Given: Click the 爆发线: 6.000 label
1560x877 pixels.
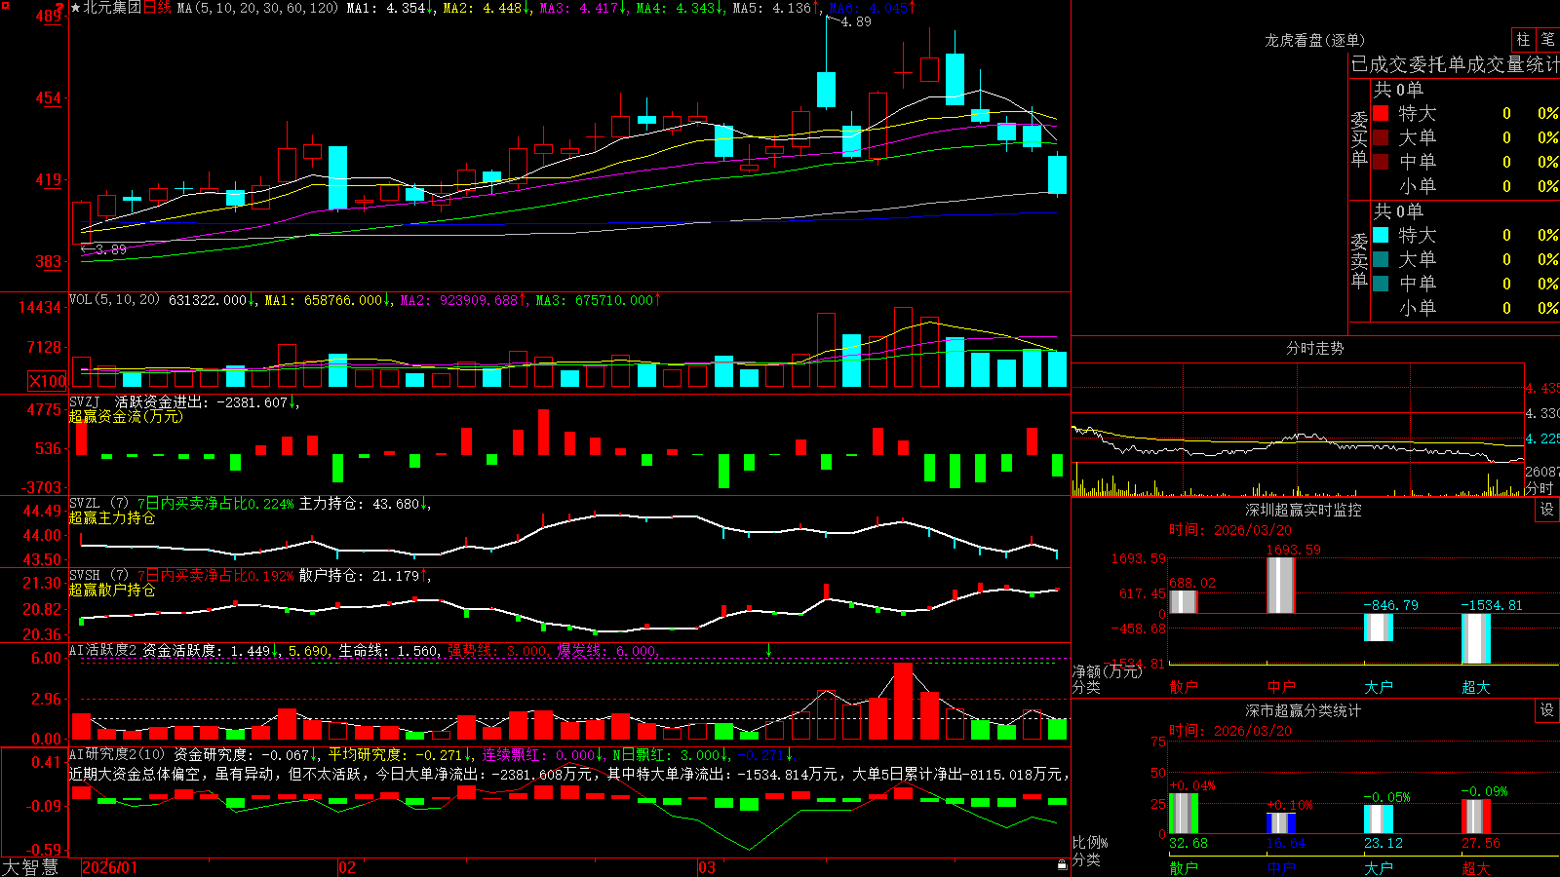Looking at the screenshot, I should coord(608,650).
